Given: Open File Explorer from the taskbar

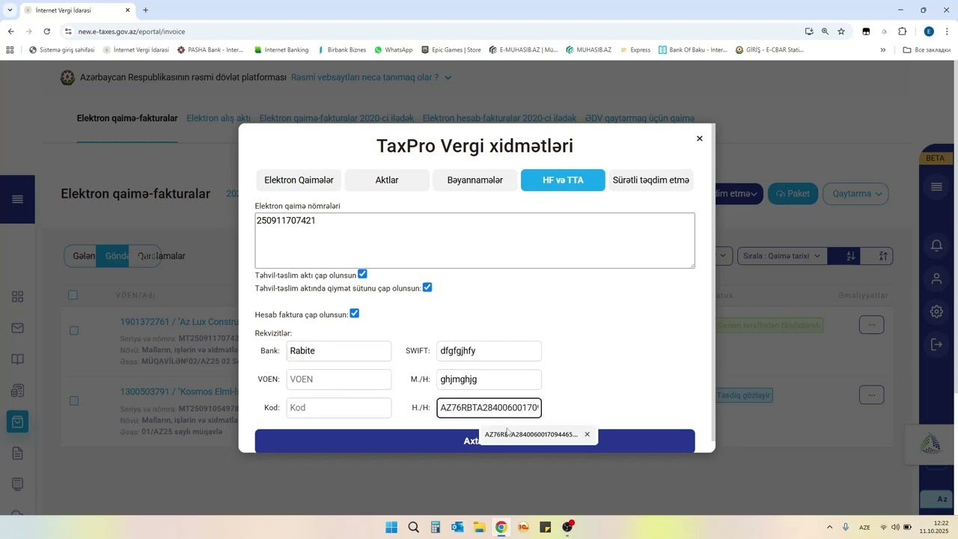Looking at the screenshot, I should coord(479,527).
